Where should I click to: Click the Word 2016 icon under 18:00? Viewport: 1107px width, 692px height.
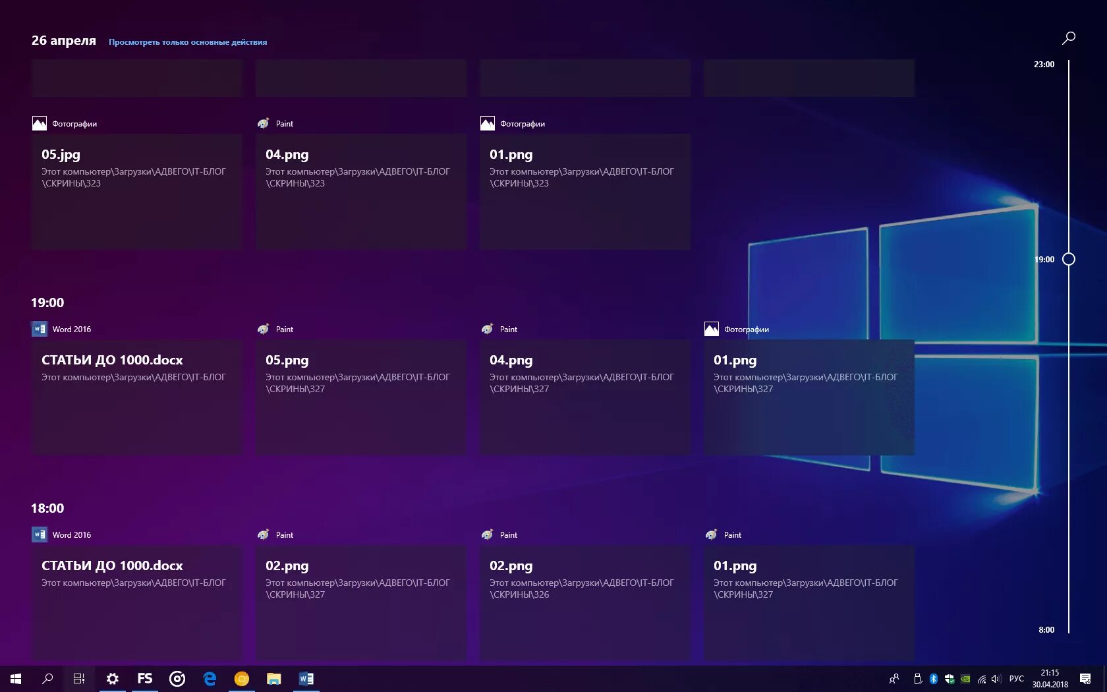click(x=40, y=534)
